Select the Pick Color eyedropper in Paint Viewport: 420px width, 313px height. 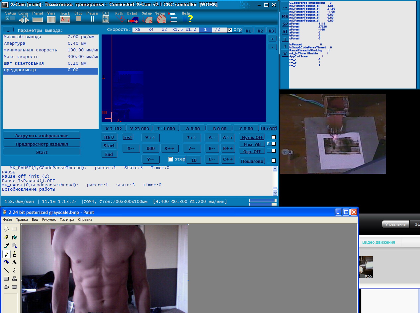click(6, 246)
